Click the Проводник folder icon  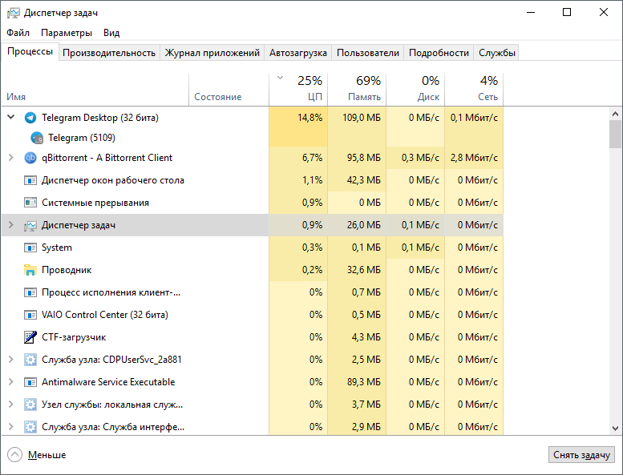[x=30, y=270]
